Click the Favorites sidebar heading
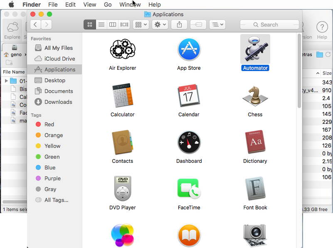 tap(41, 39)
